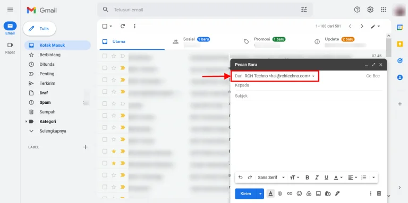Click the Tulis compose button
The width and height of the screenshot is (408, 203).
(39, 29)
